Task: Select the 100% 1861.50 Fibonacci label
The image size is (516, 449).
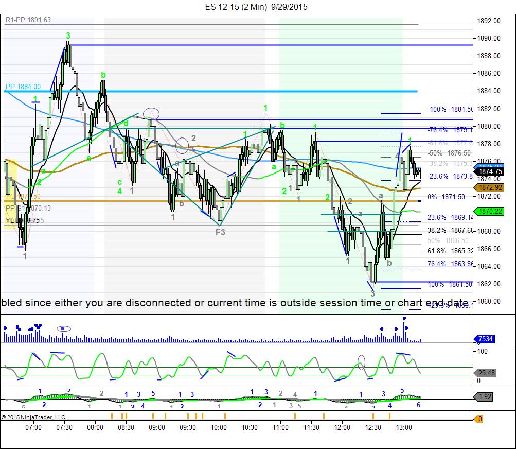Action: click(450, 284)
